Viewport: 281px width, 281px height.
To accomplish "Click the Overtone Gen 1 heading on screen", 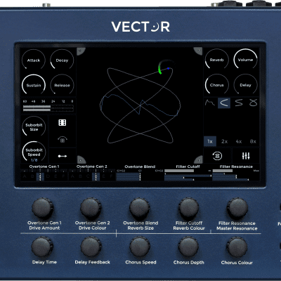I will tap(44, 166).
